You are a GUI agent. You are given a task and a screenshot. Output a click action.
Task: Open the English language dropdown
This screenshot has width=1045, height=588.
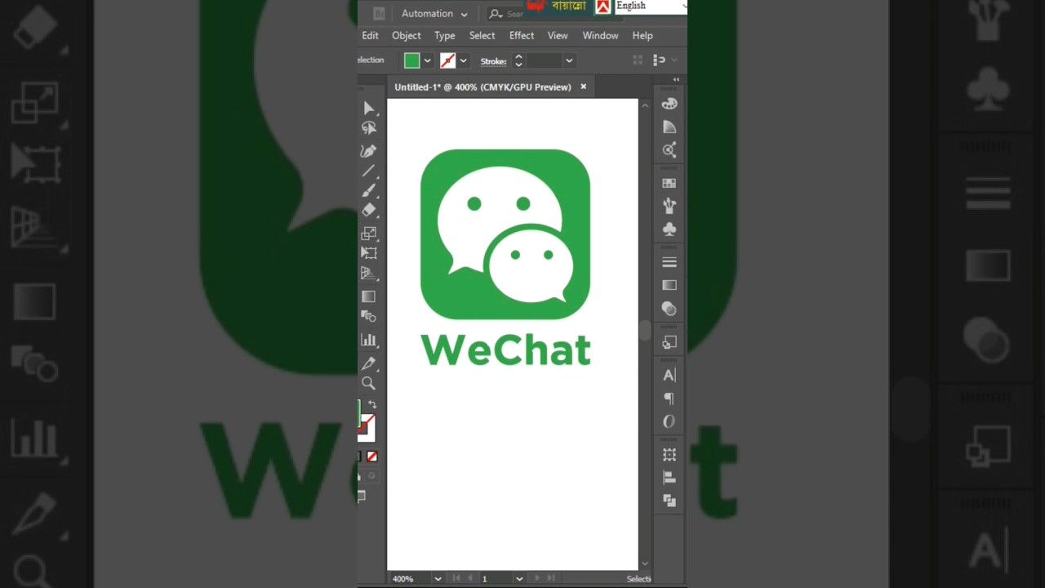[x=651, y=6]
